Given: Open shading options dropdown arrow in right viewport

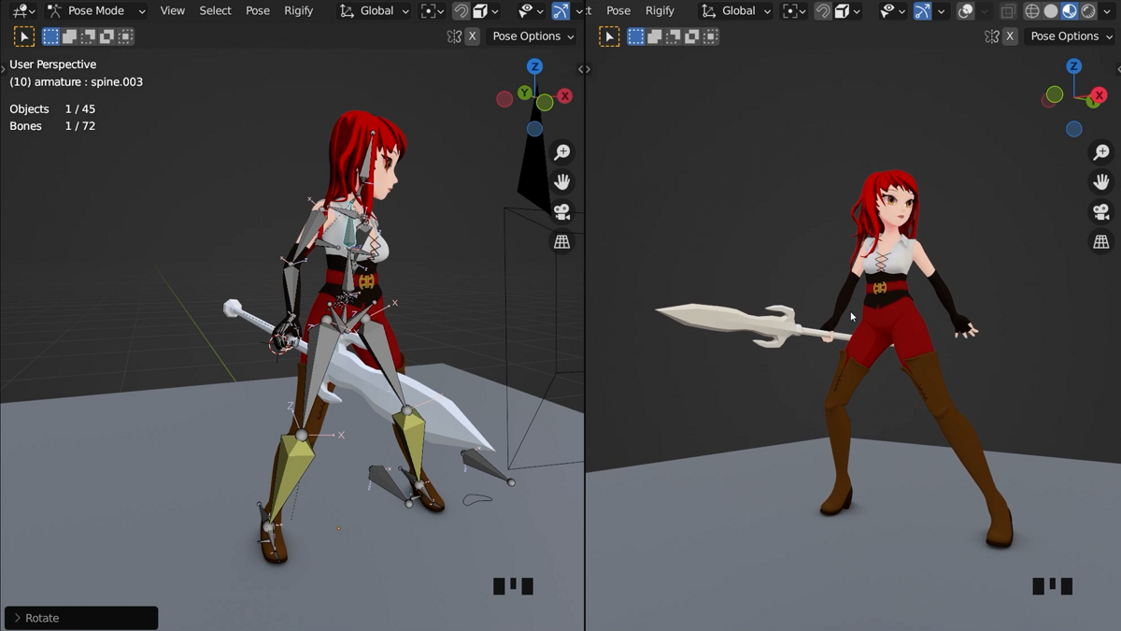Looking at the screenshot, I should tap(1107, 11).
